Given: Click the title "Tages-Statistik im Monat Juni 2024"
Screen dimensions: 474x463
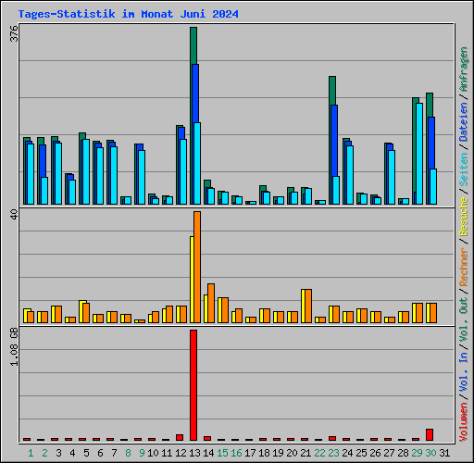Looking at the screenshot, I should 128,14.
